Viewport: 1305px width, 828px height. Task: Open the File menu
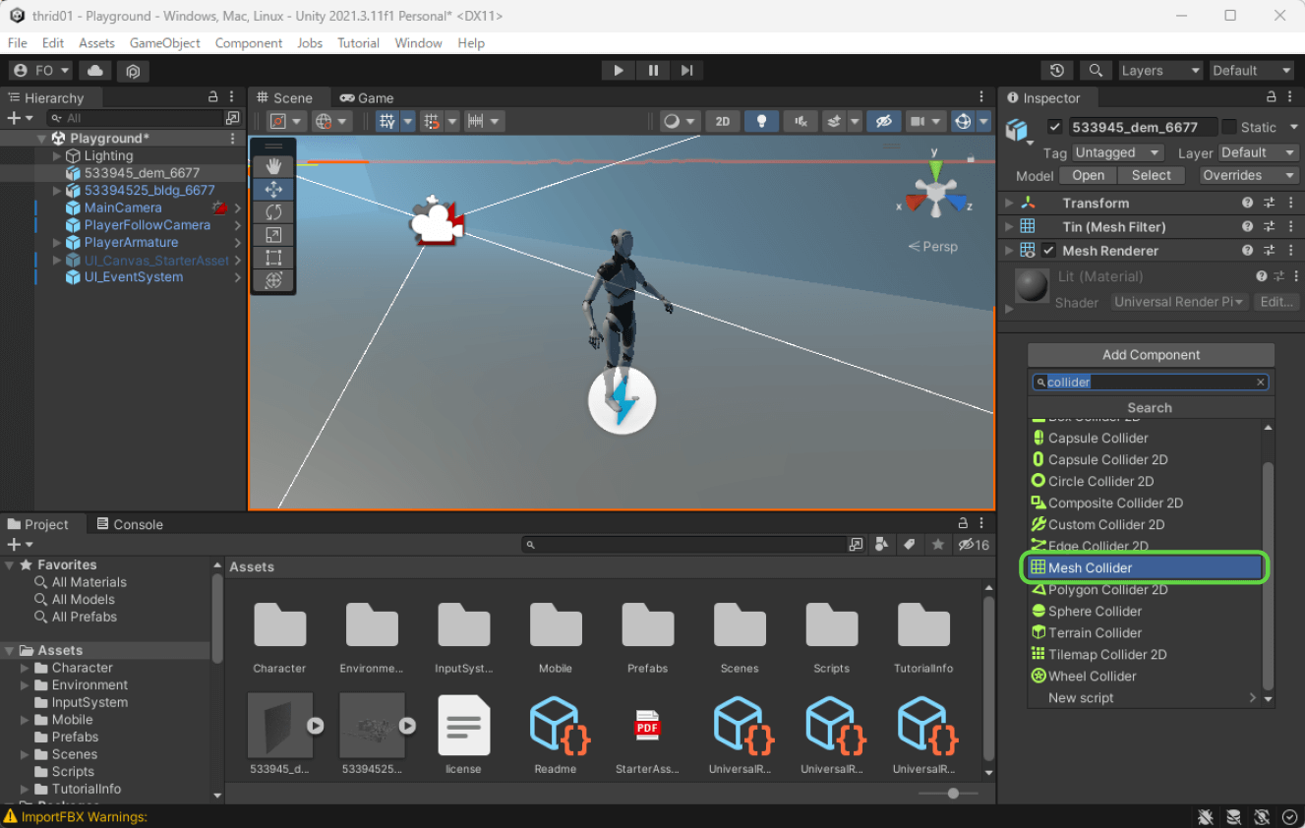(18, 43)
